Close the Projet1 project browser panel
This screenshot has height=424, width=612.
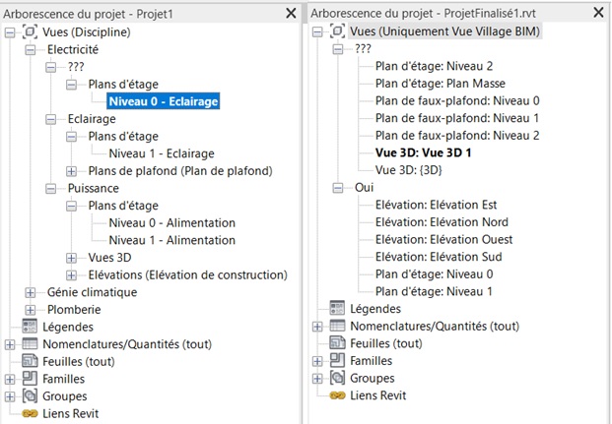click(291, 13)
